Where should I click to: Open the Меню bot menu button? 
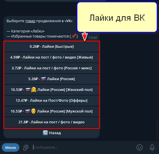click(x=11, y=147)
